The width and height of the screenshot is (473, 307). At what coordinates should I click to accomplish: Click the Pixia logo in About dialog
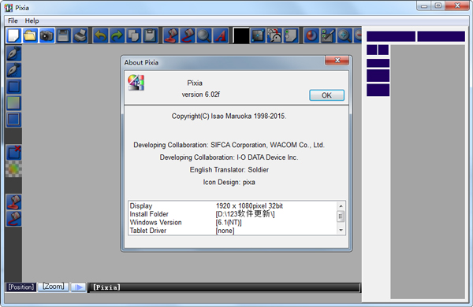(x=136, y=83)
